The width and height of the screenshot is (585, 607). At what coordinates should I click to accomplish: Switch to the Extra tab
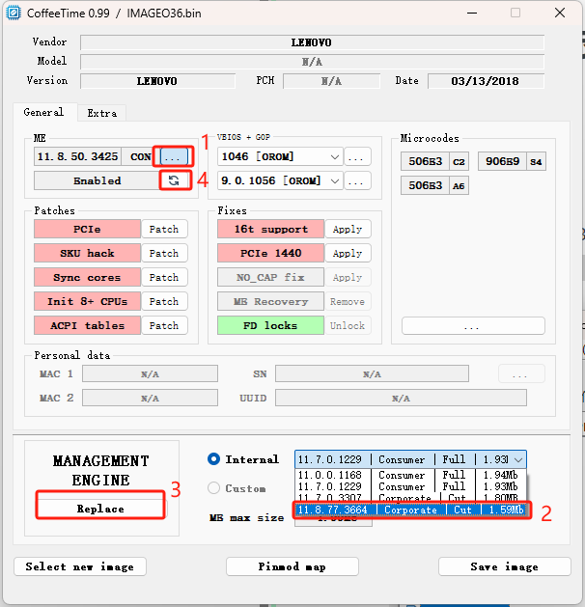pos(101,113)
